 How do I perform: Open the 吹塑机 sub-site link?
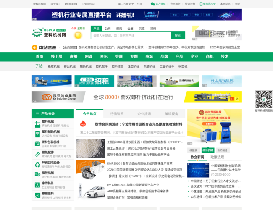point(183,66)
